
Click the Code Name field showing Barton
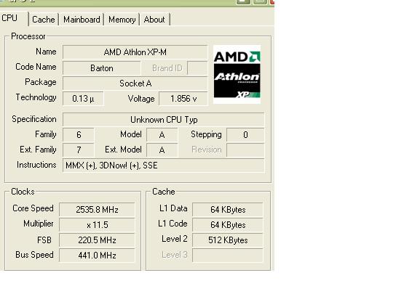(101, 68)
